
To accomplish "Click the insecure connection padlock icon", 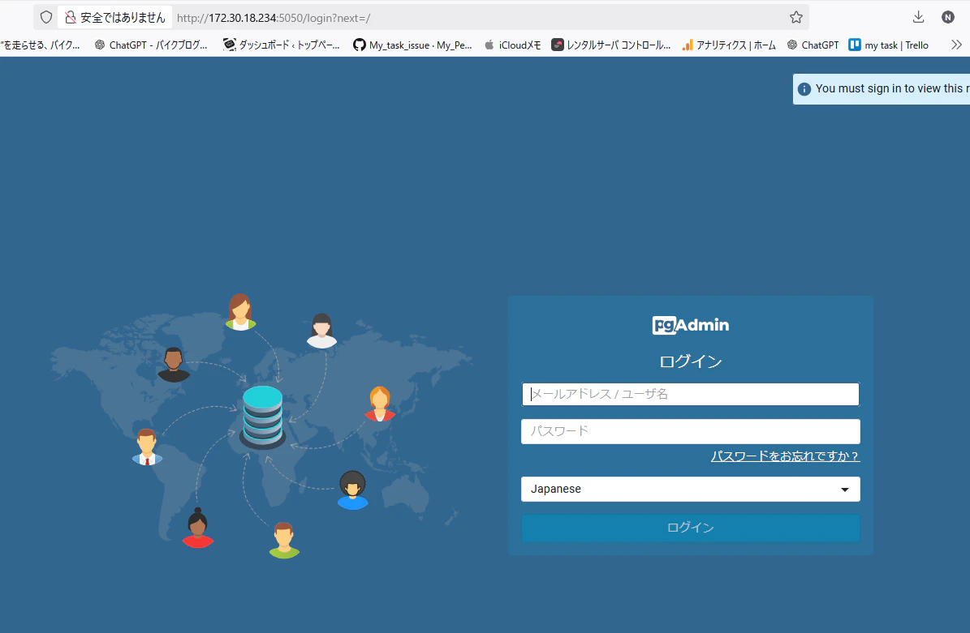I will (x=71, y=17).
